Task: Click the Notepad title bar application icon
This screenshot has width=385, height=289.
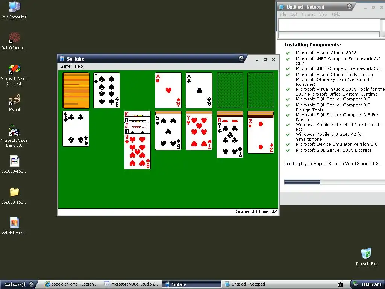Action: point(282,7)
